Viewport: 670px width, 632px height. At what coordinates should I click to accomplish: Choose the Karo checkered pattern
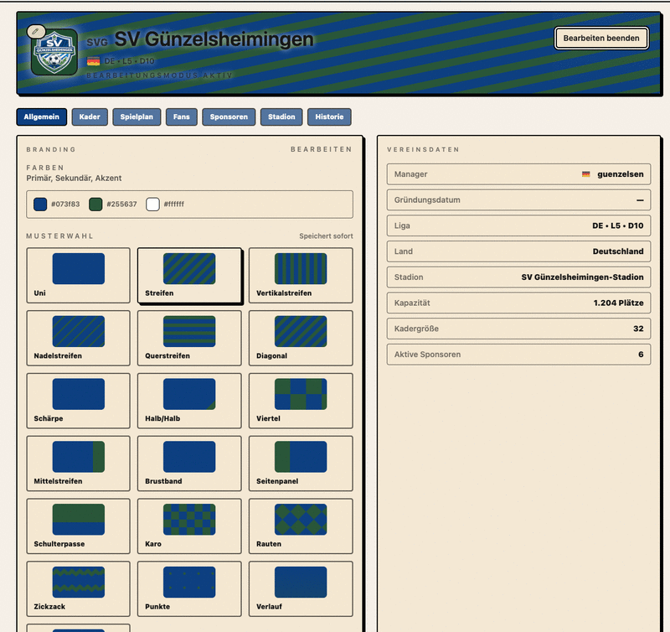(189, 526)
